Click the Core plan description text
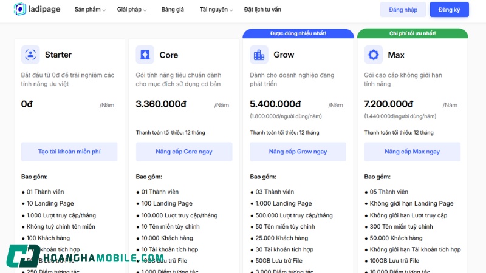 pos(178,79)
